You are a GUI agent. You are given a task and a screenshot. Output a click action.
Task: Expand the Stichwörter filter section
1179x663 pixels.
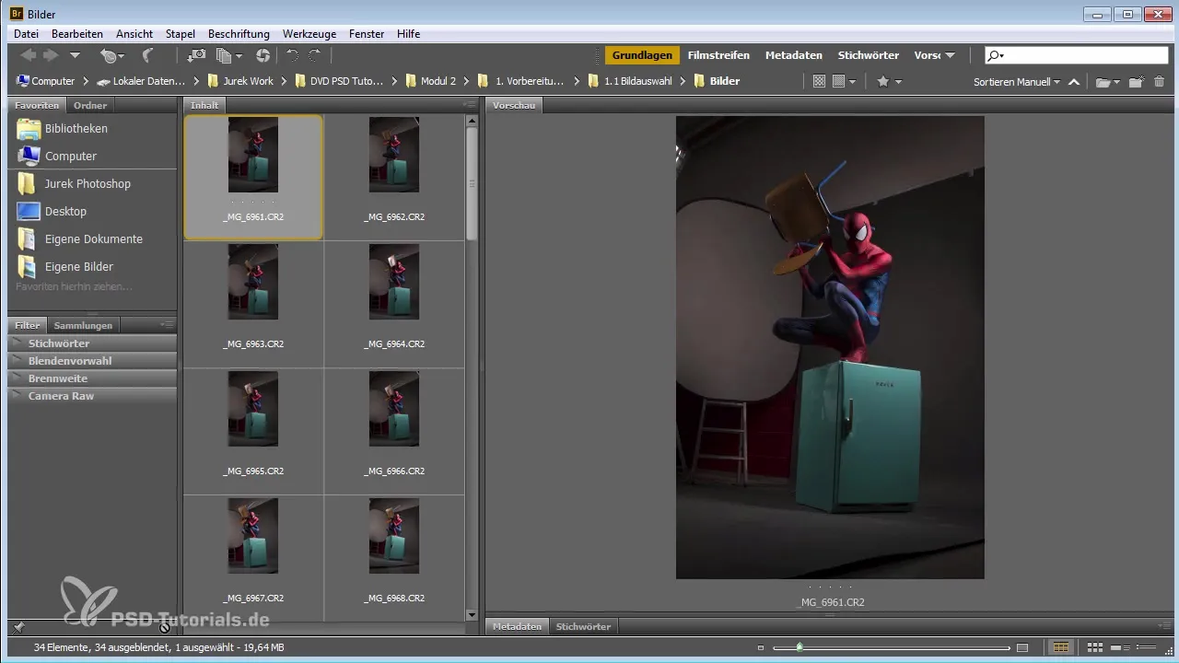click(x=92, y=343)
